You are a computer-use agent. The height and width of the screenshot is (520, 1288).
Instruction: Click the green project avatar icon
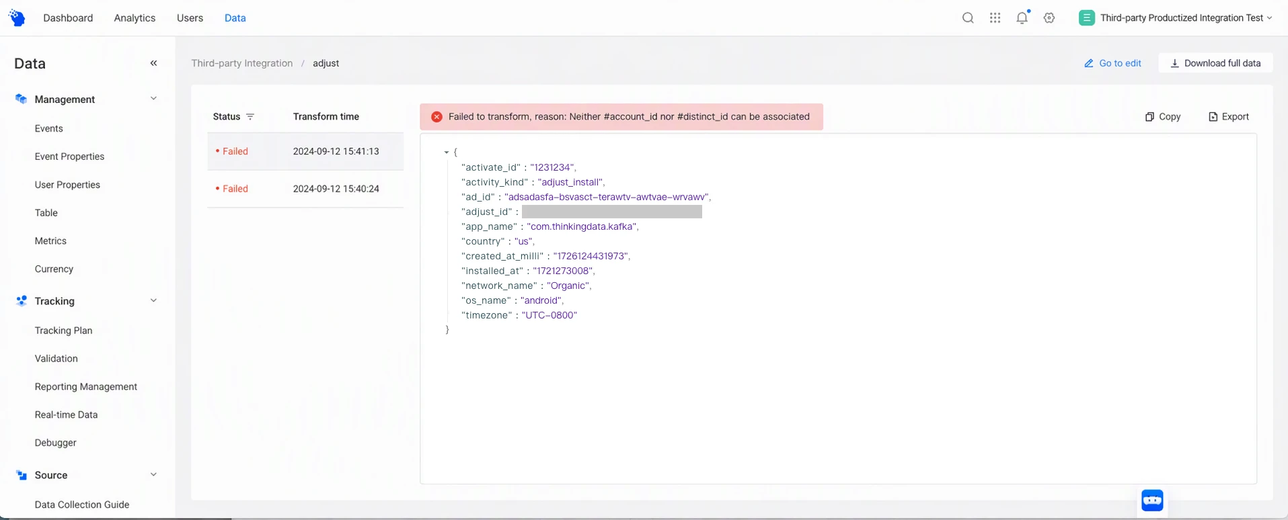click(1086, 18)
